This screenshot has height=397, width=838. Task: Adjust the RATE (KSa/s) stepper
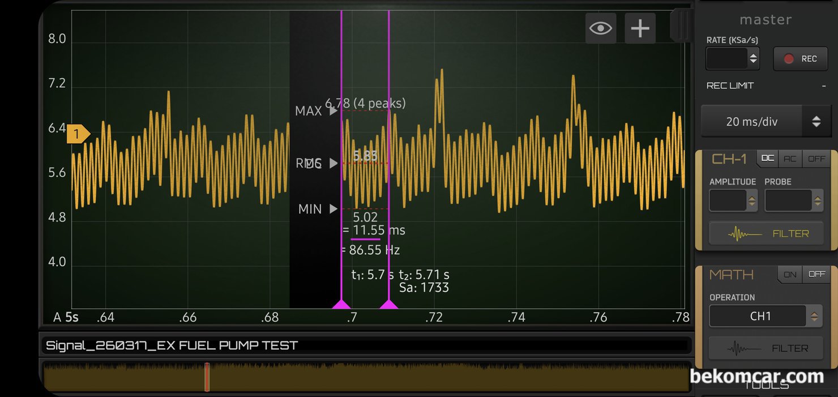click(x=753, y=58)
